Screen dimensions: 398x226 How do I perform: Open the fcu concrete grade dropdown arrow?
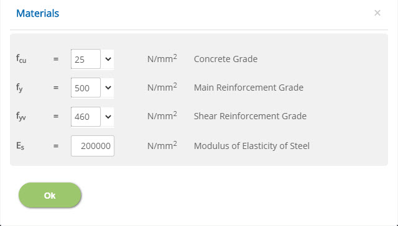click(108, 59)
